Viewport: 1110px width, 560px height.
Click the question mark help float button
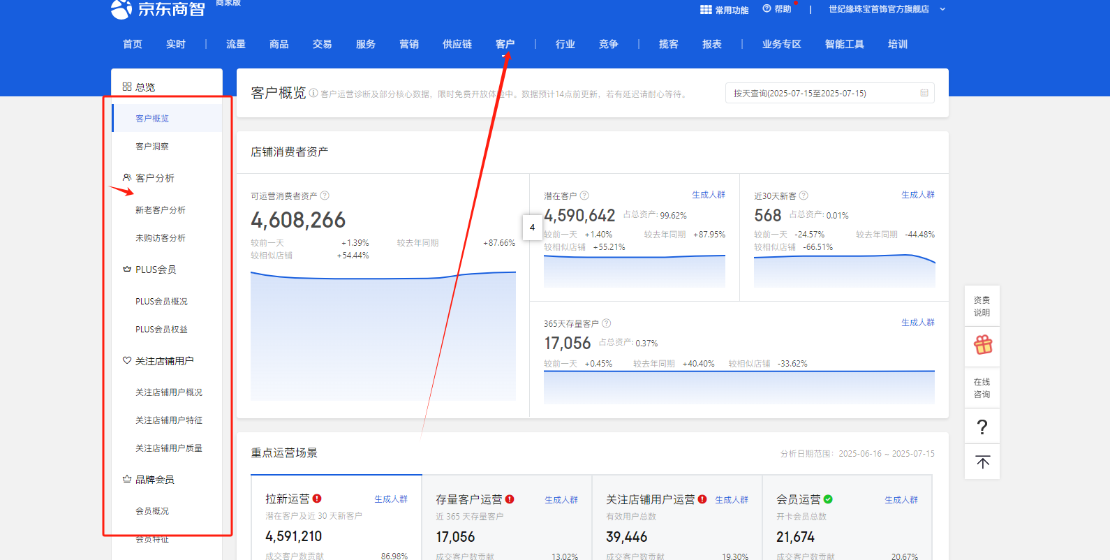click(x=982, y=427)
